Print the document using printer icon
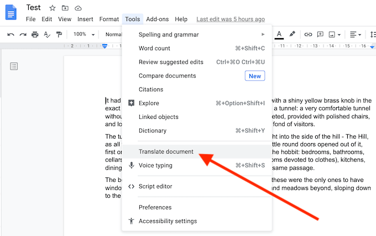Screen dimensions: 376x236 (x=35, y=35)
